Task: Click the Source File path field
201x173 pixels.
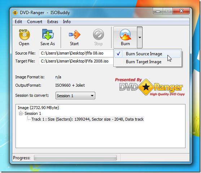Action: click(x=77, y=53)
